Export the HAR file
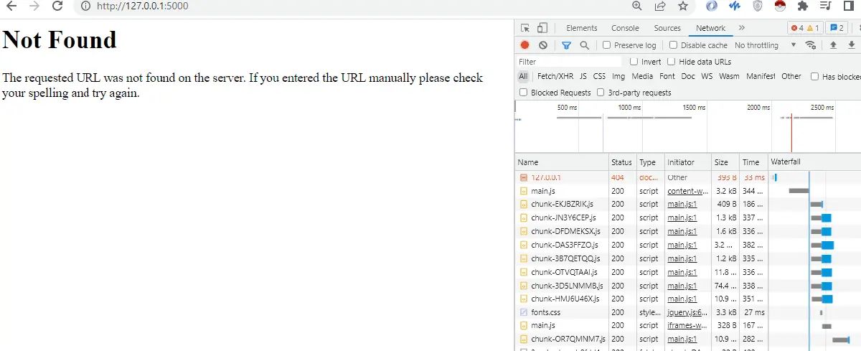861x351 pixels. 851,45
